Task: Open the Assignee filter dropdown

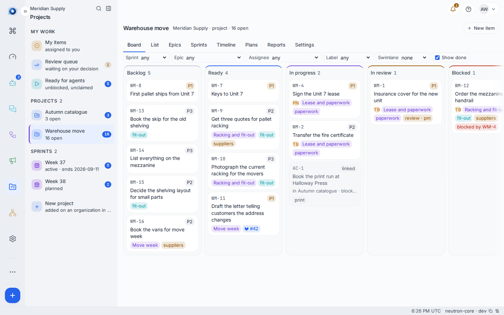Action: pos(284,58)
